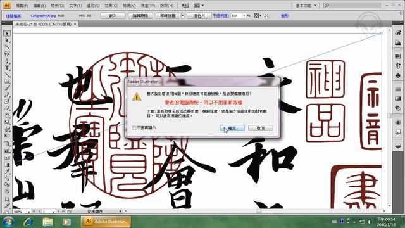Click the 遮色片 button

coord(199,16)
